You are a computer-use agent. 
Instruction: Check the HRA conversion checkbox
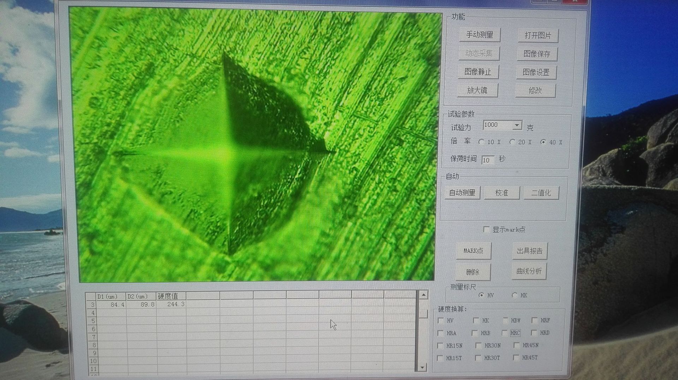(440, 333)
